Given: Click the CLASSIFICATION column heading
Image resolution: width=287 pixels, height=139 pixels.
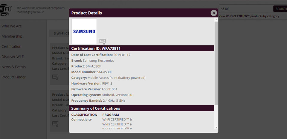Looking at the screenshot, I should coord(84,115).
